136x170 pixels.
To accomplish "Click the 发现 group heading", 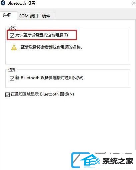I will pos(12,28).
